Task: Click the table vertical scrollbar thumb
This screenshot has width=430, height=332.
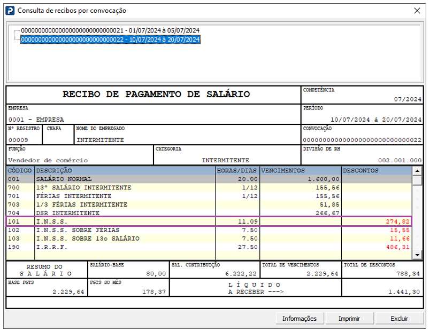Action: coord(417,180)
